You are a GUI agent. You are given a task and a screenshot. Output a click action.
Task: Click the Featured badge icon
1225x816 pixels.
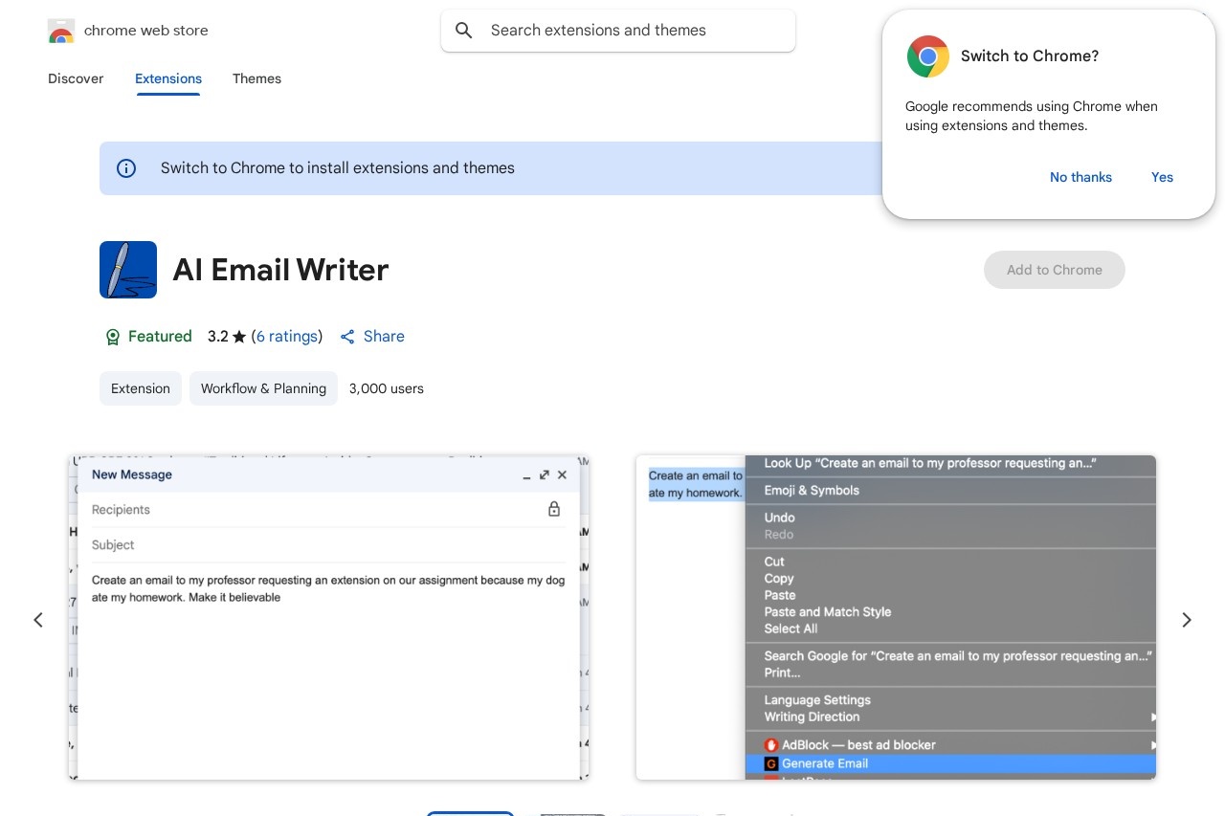(113, 337)
